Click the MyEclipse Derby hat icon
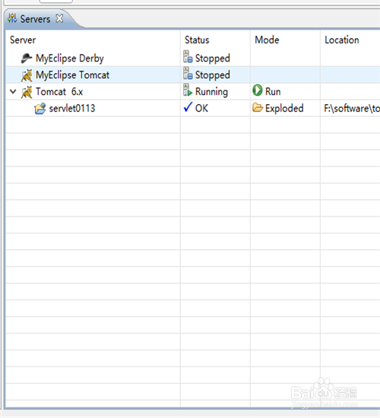 pos(27,58)
